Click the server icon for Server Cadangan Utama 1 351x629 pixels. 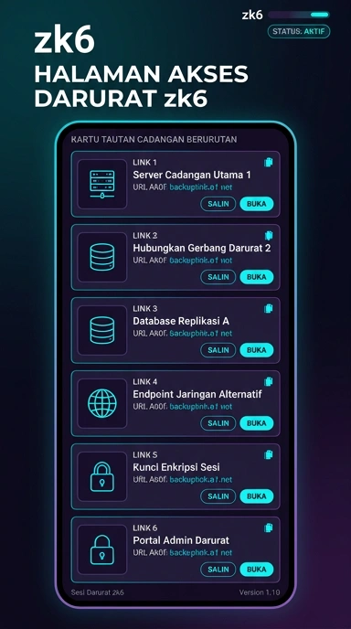tap(101, 184)
